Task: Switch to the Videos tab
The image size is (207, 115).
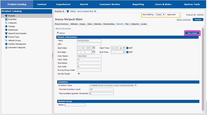Action: pyautogui.click(x=90, y=24)
